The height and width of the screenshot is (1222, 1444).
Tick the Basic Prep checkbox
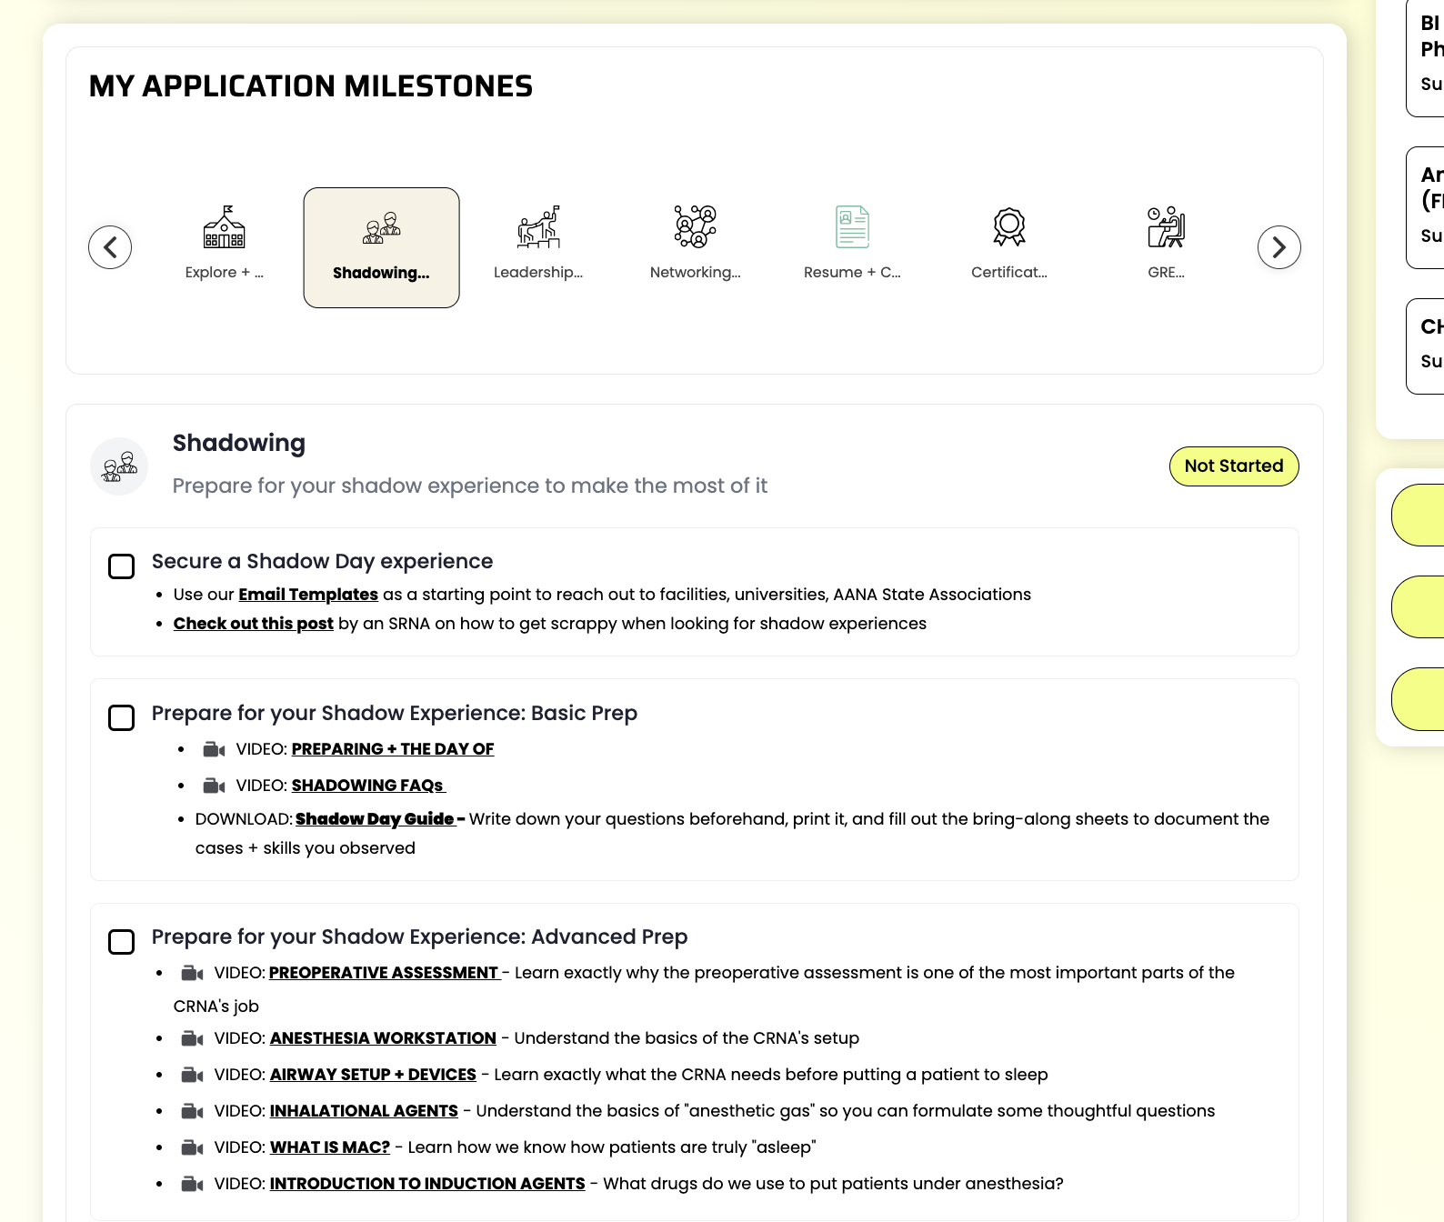coord(122,718)
